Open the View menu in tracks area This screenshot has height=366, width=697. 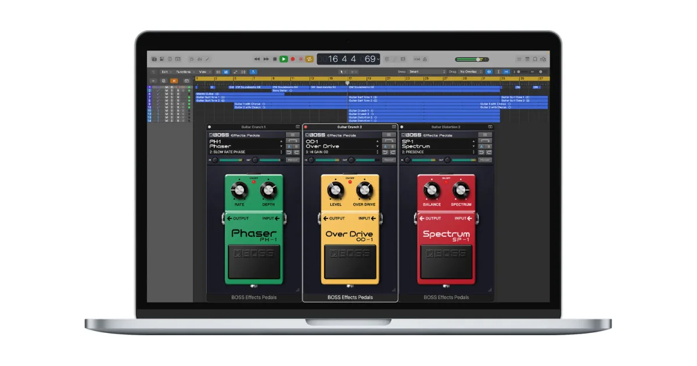pyautogui.click(x=204, y=72)
